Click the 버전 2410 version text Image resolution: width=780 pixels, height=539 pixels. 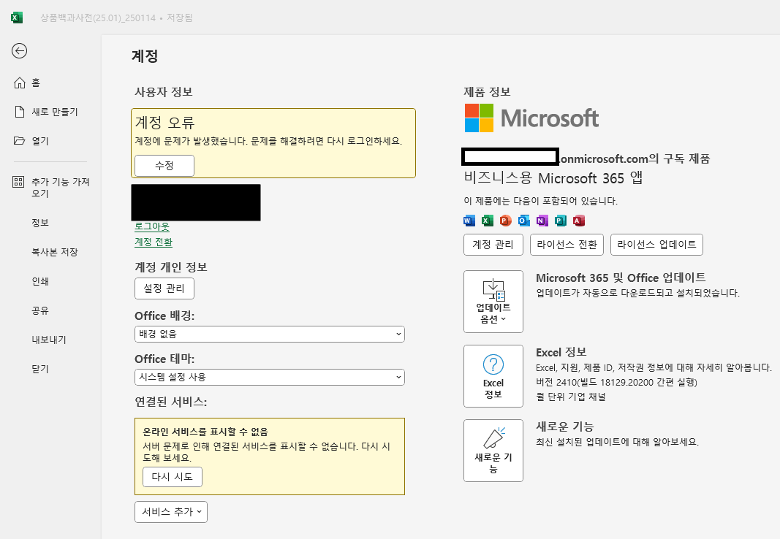pos(616,382)
